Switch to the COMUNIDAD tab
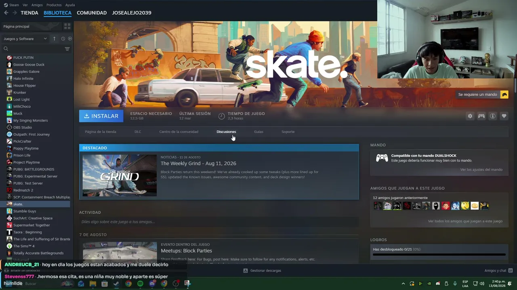The image size is (517, 290). (92, 13)
